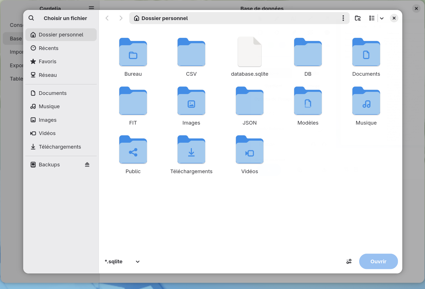The height and width of the screenshot is (289, 425).
Task: Select the Musique folder in the grid
Action: (366, 106)
